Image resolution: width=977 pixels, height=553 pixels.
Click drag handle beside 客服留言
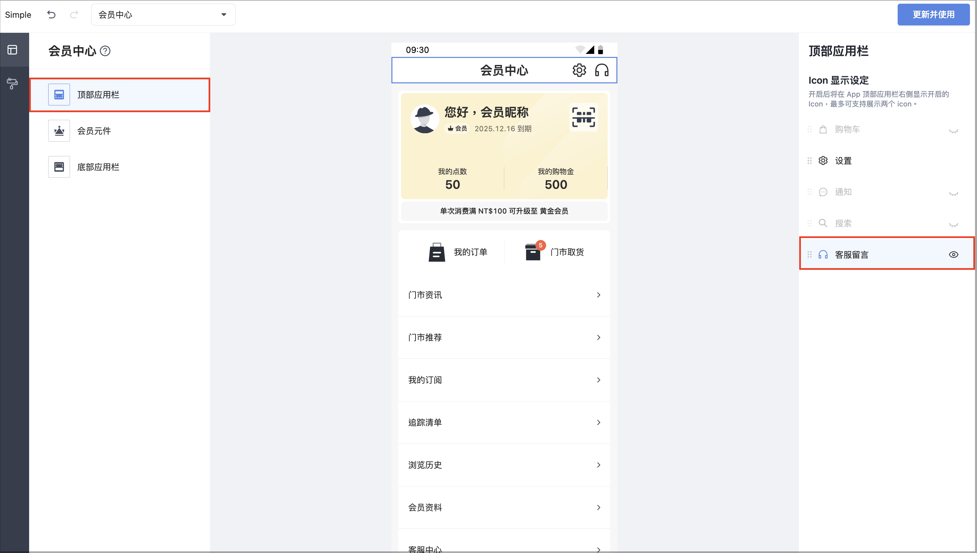point(810,254)
